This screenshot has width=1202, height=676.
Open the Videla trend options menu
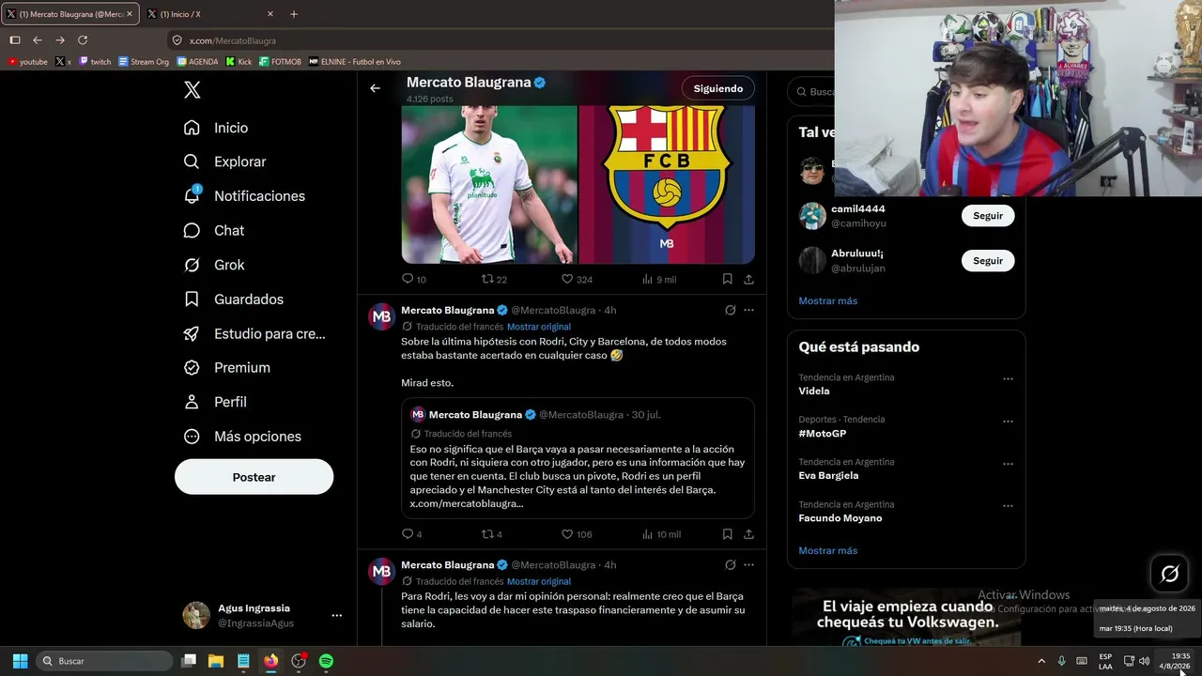[1008, 379]
